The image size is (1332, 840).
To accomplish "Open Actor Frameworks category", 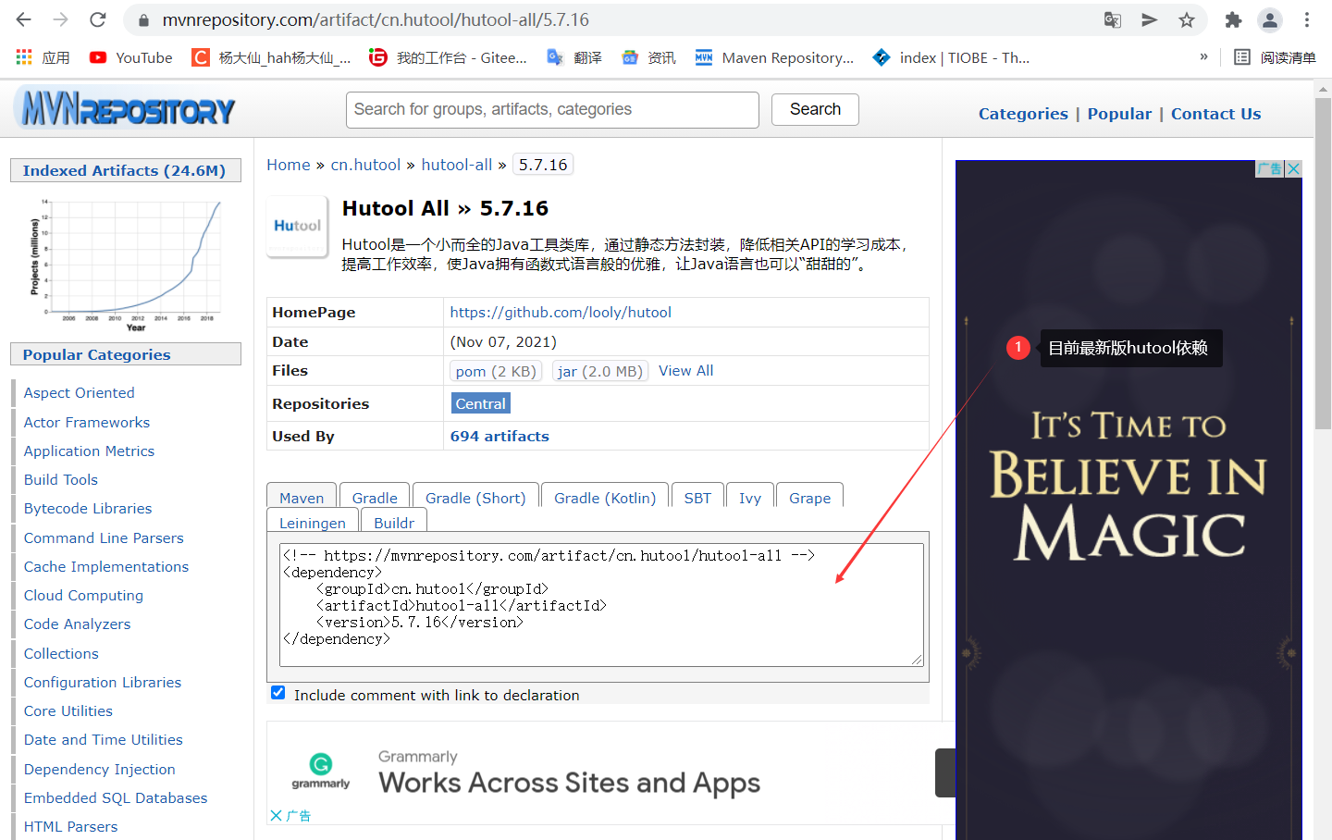I will tap(86, 422).
